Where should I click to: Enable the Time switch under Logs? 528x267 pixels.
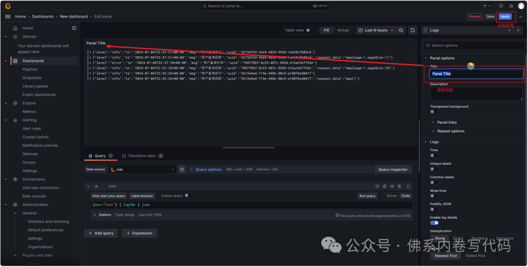pyautogui.click(x=434, y=156)
